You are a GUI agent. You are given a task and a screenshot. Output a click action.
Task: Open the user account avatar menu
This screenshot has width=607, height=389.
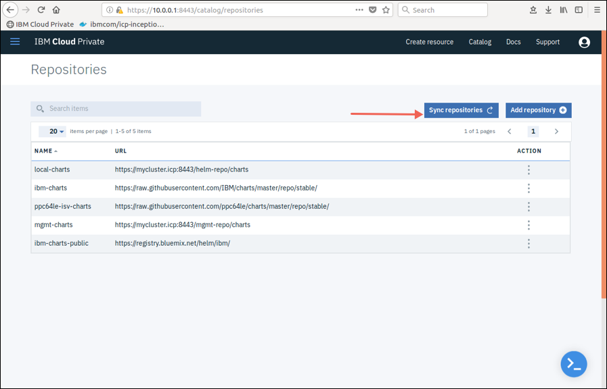(584, 42)
